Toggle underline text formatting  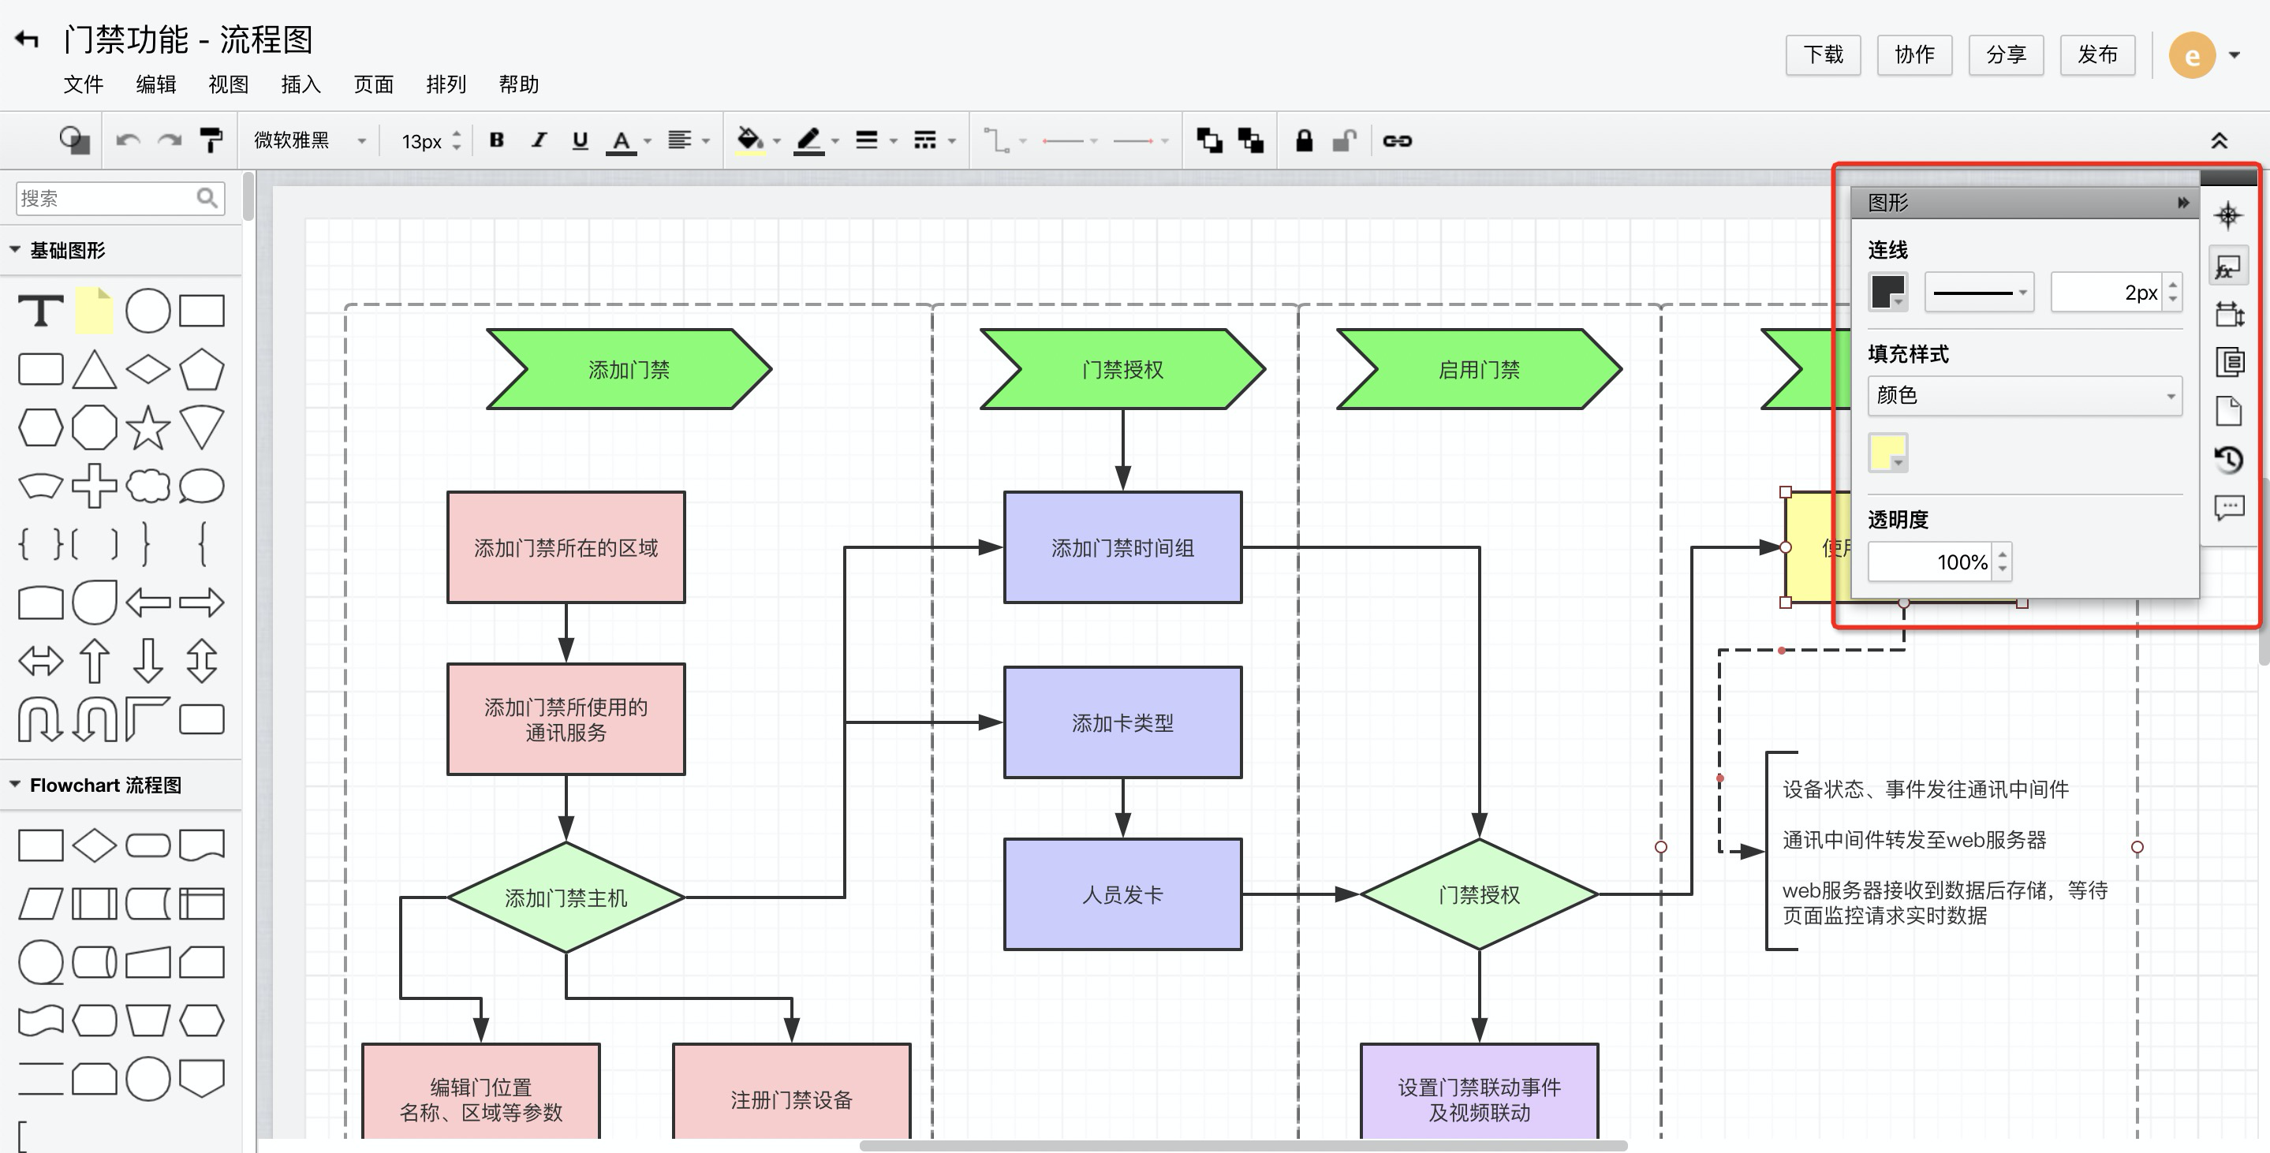(580, 140)
